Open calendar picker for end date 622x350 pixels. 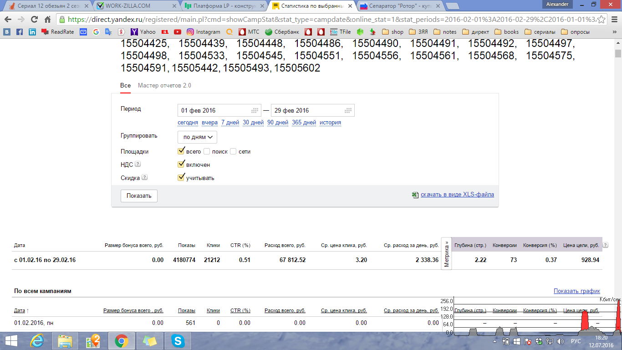click(348, 110)
